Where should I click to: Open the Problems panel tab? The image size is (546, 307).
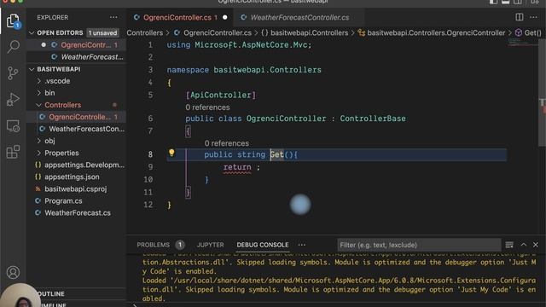pyautogui.click(x=153, y=245)
